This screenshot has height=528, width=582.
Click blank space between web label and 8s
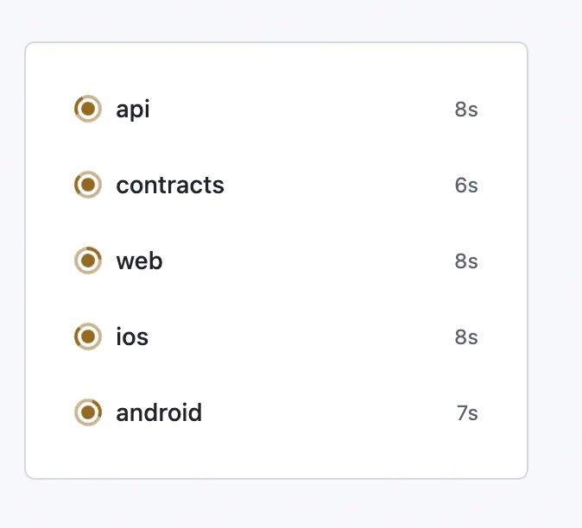click(x=308, y=261)
